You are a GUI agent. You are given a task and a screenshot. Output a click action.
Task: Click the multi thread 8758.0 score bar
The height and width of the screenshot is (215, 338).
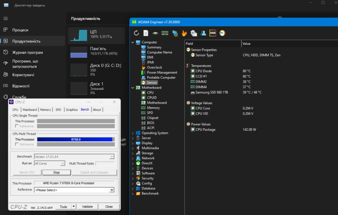[x=76, y=140]
